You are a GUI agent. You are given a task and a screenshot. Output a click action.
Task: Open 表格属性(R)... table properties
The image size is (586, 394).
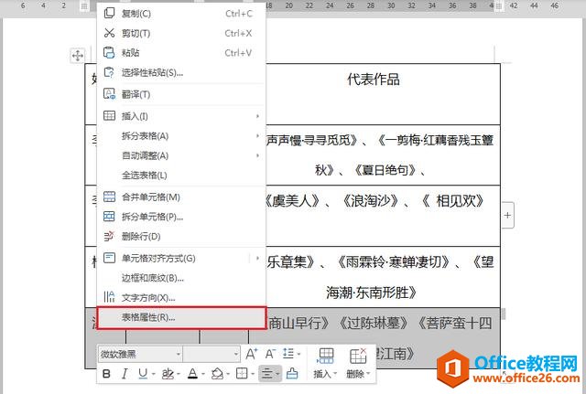181,318
